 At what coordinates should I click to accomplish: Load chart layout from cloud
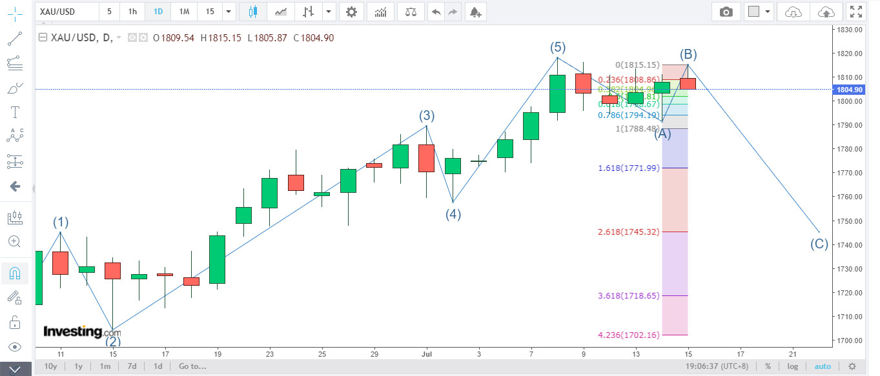coord(793,12)
